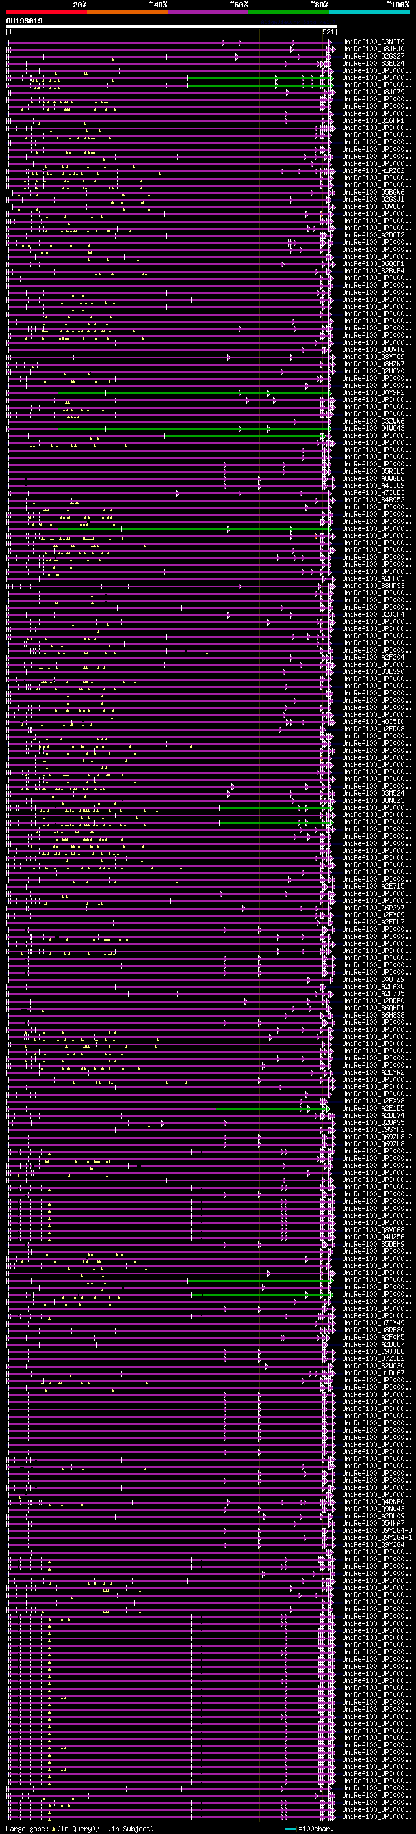Select hit label UniRef100_A2EYR2
The width and height of the screenshot is (416, 1834).
coord(373,1073)
